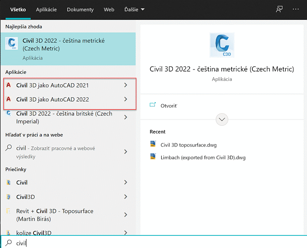Image resolution: width=307 pixels, height=248 pixels.
Task: Click the dwg icon of the Limbach exported file
Action: click(x=153, y=156)
